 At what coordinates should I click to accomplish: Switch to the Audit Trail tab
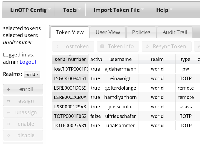coord(175,32)
